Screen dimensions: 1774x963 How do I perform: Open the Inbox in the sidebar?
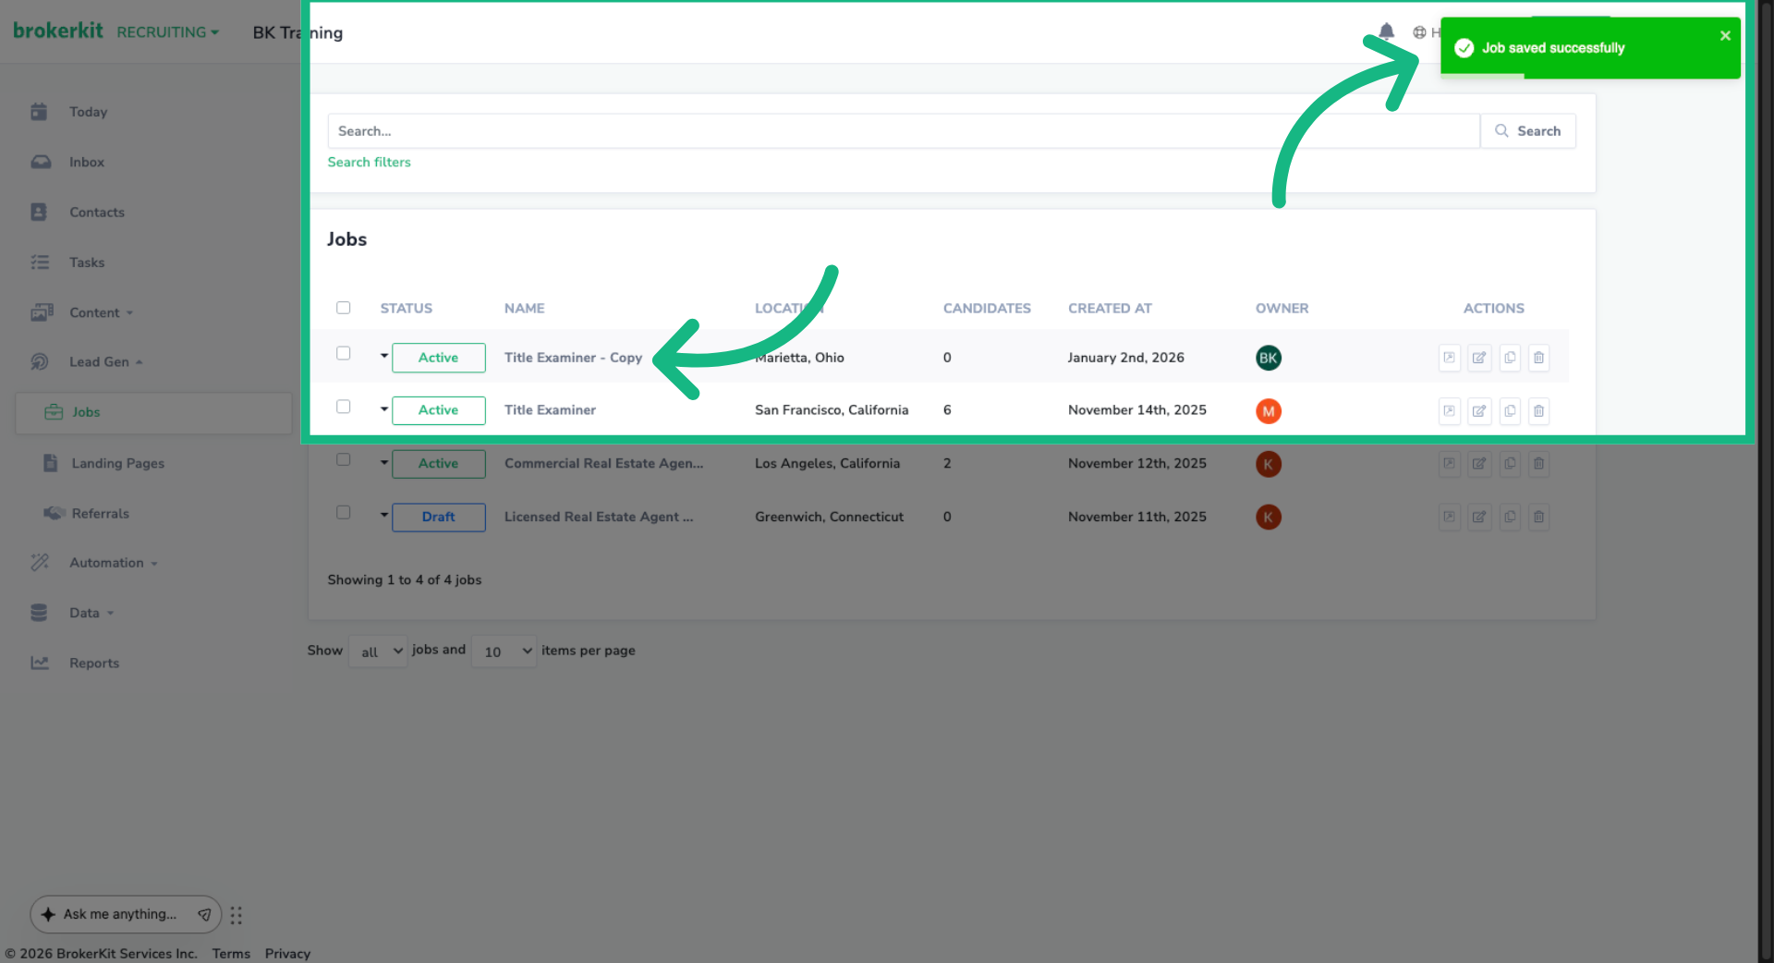point(86,162)
